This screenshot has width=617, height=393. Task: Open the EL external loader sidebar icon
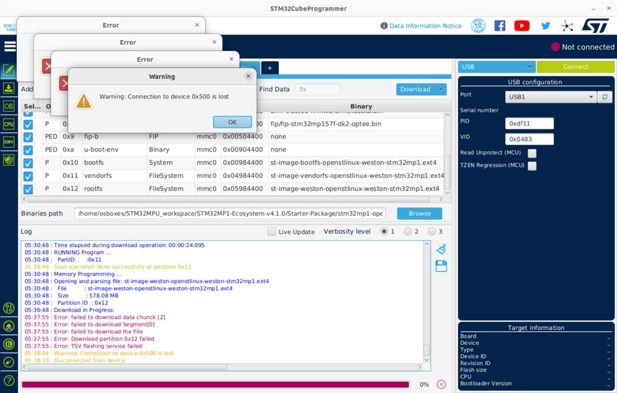click(x=9, y=344)
